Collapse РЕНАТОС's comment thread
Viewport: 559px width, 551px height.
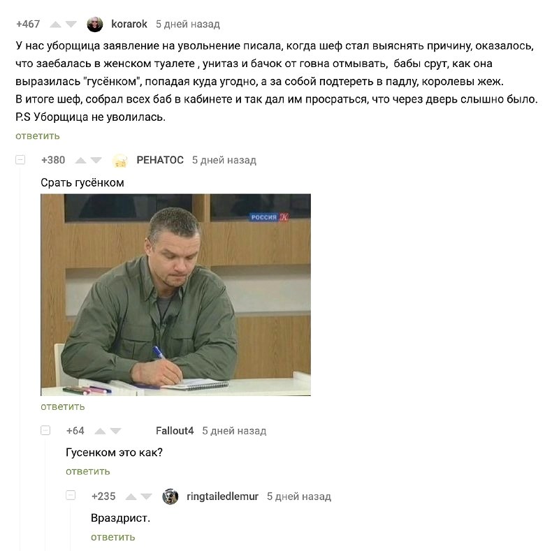[x=20, y=160]
